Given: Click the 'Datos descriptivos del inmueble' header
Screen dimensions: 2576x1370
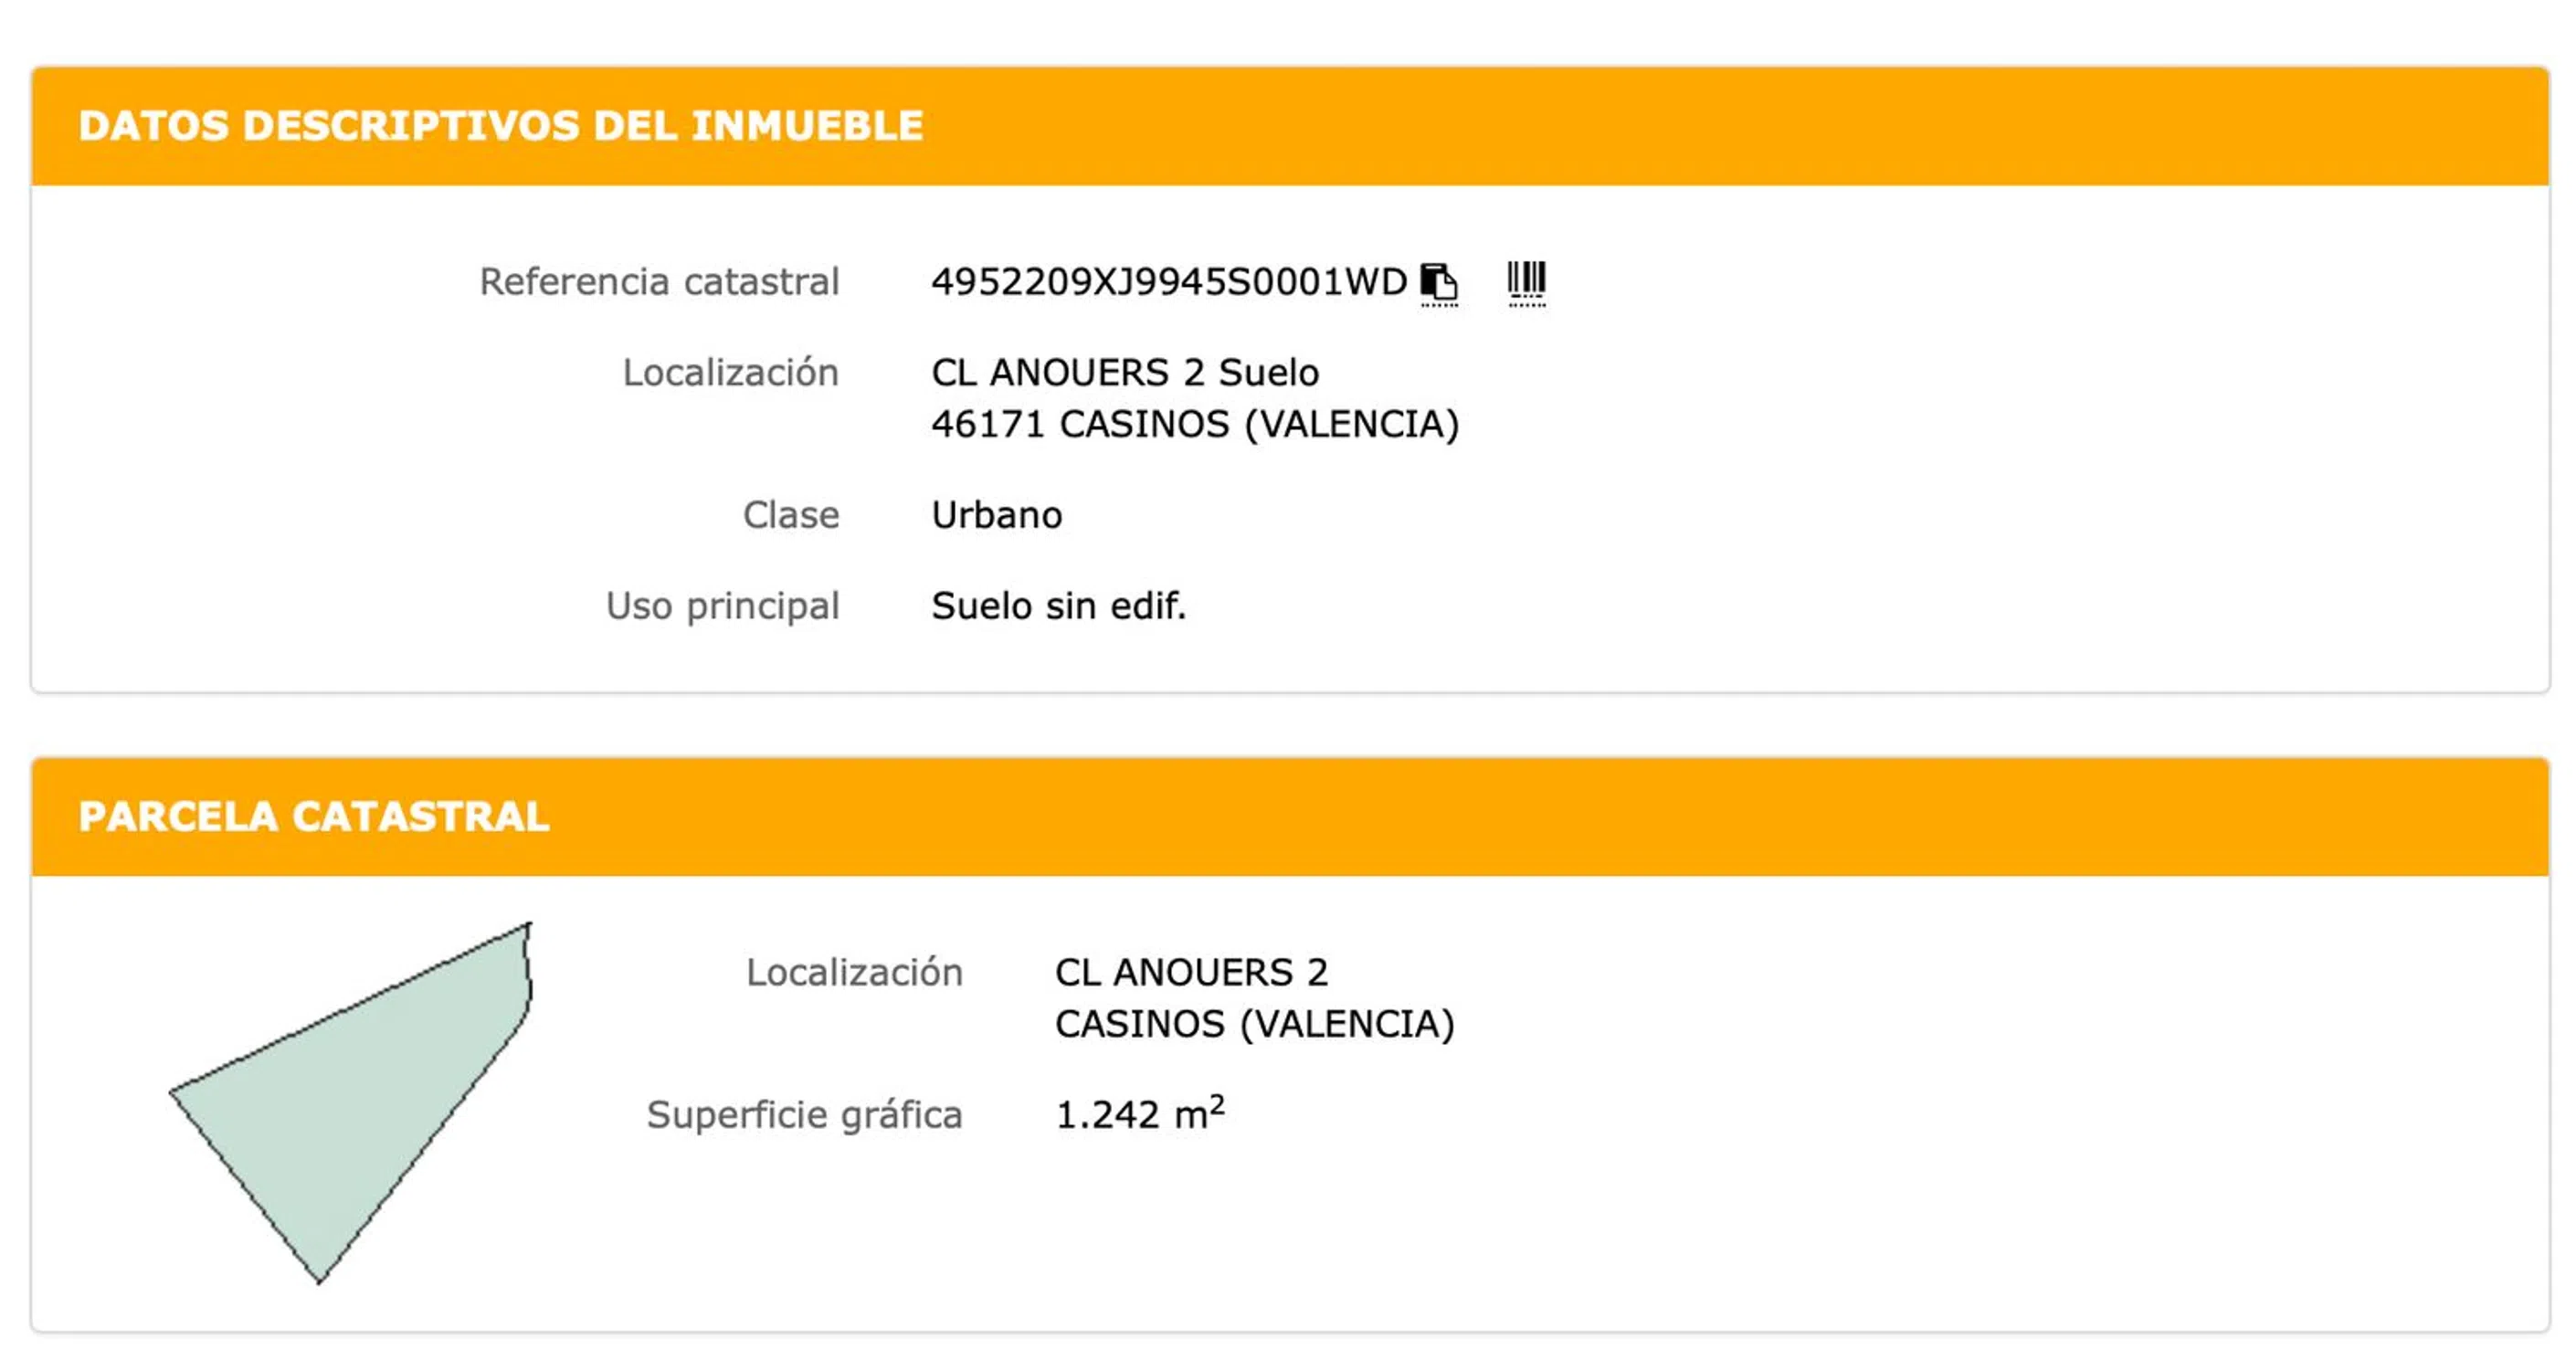Looking at the screenshot, I should (500, 126).
